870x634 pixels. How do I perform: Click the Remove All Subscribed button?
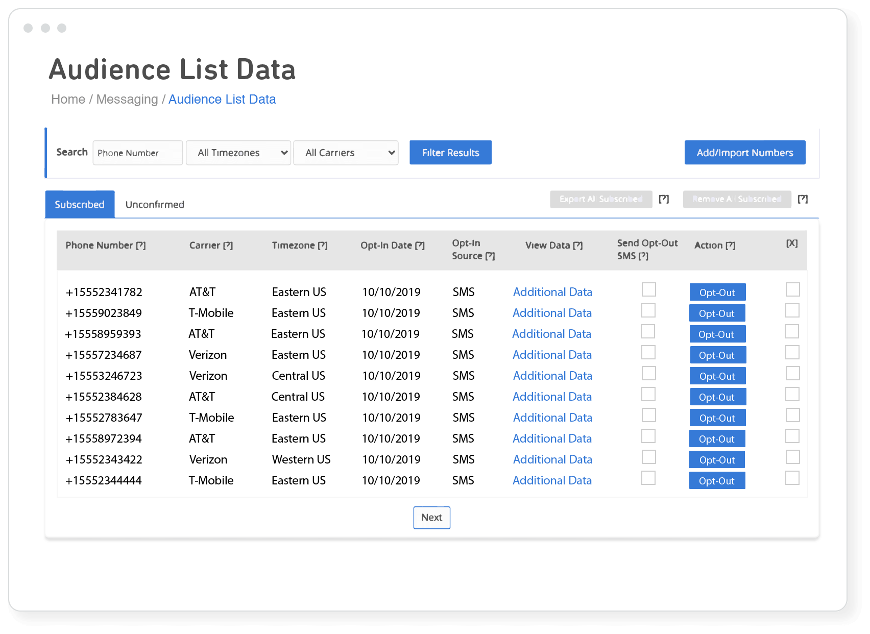(737, 199)
